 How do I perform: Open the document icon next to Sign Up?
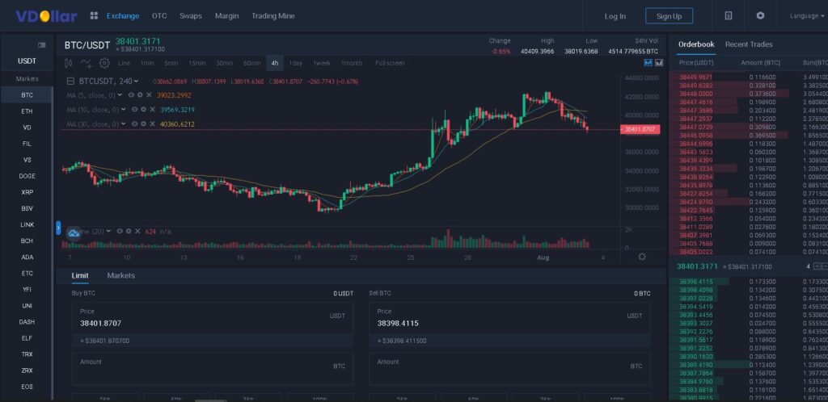(728, 15)
